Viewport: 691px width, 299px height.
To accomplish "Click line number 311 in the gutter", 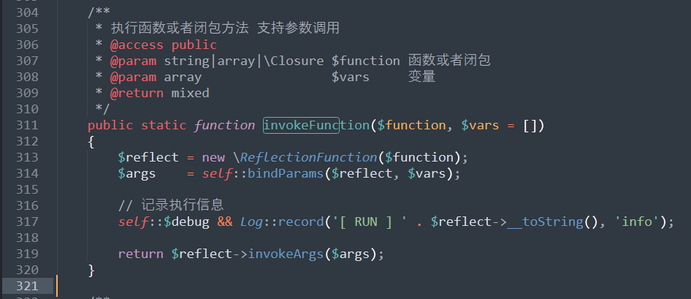I will coord(26,125).
